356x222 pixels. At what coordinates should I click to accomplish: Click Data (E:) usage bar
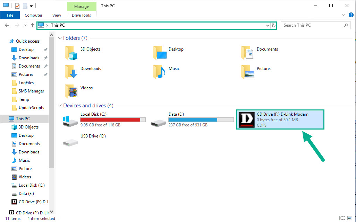(201, 119)
